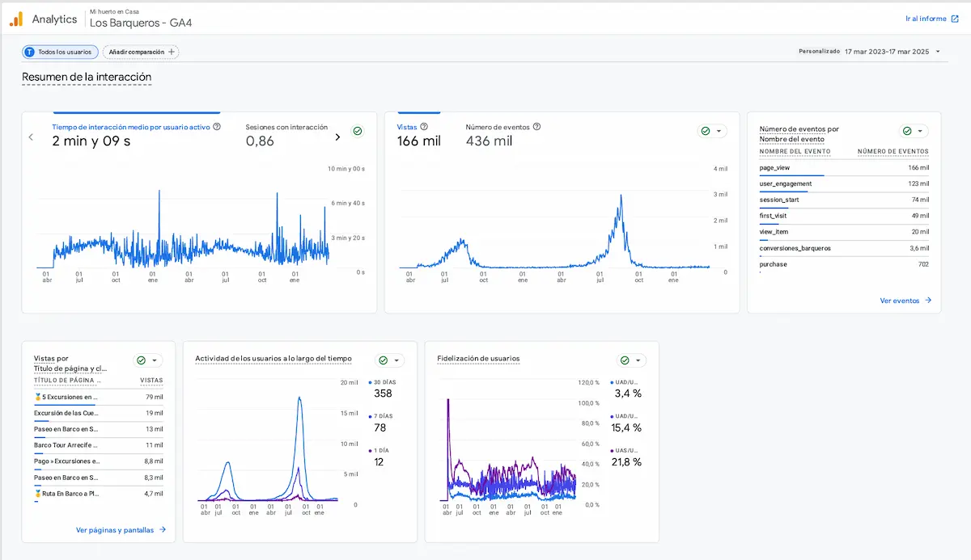Open status dropdown on the Vistas chart card
971x560 pixels.
coord(711,131)
